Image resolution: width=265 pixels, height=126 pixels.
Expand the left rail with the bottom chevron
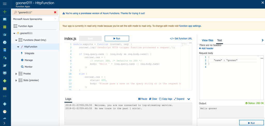pos(5,123)
